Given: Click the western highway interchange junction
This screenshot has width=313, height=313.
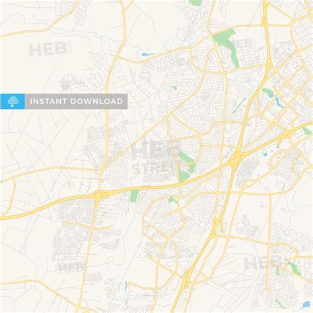Looking at the screenshot, I should [x=98, y=195].
